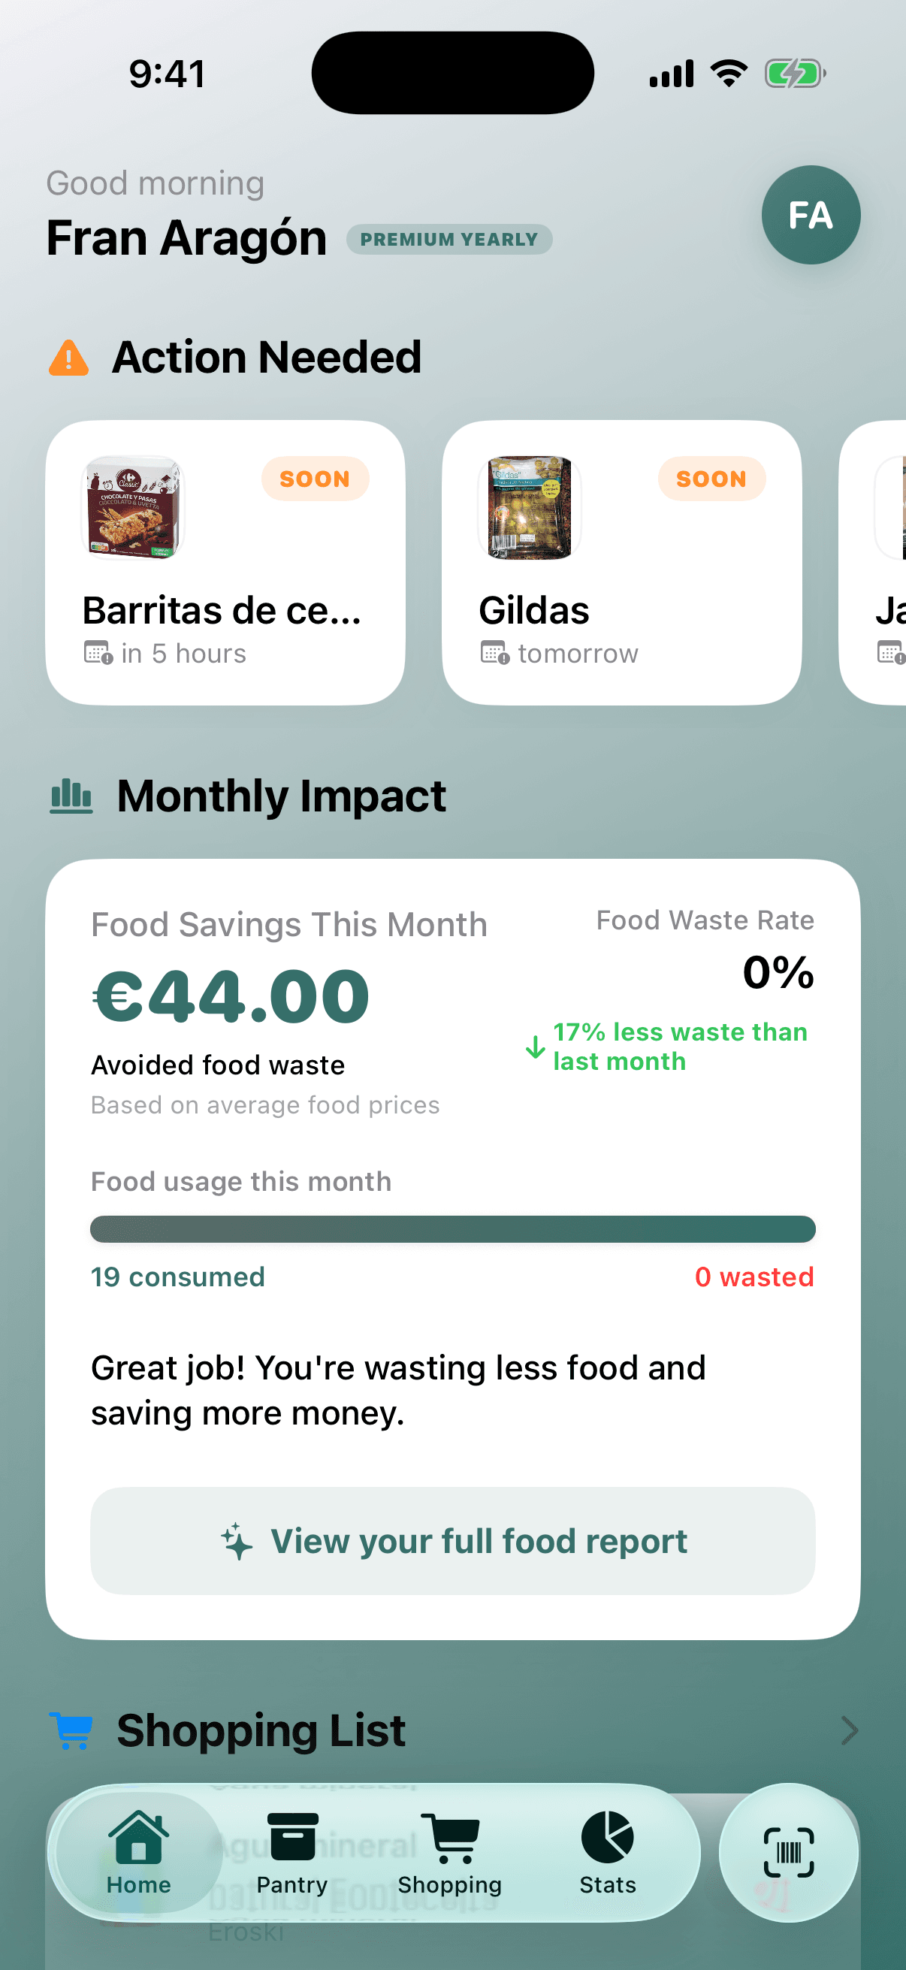The image size is (906, 1970).
Task: Tap the food usage progress bar
Action: coord(452,1229)
